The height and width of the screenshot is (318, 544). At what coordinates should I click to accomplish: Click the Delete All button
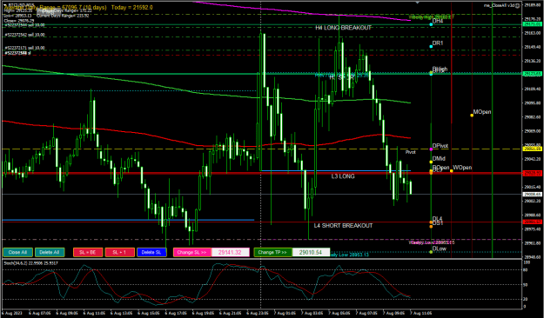tap(50, 252)
